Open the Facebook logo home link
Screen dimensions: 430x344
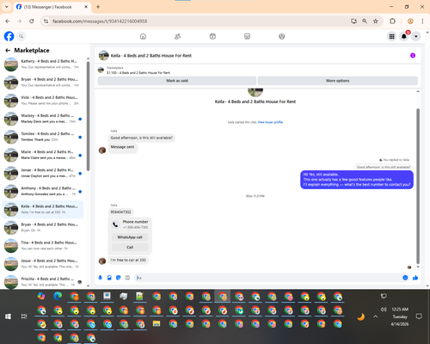(9, 36)
